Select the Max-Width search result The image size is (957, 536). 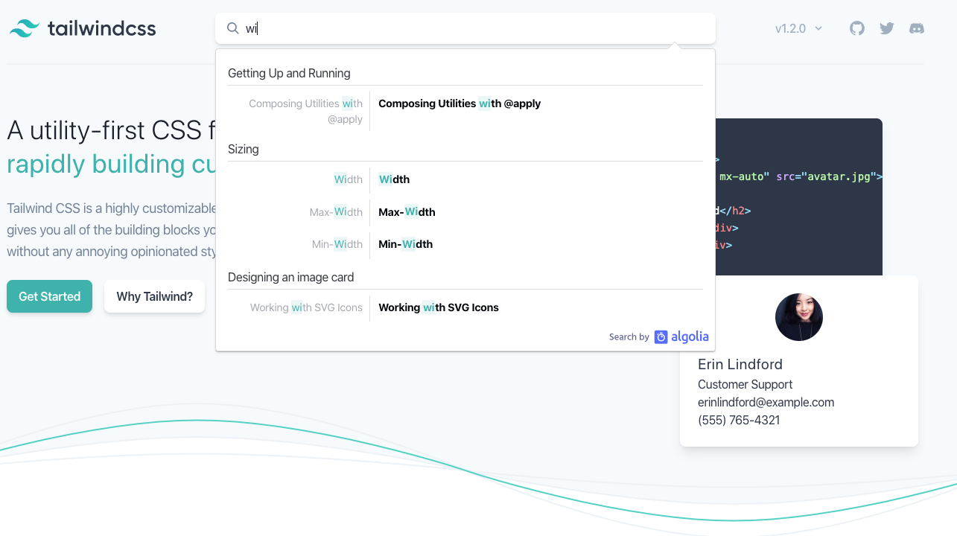[x=465, y=212]
